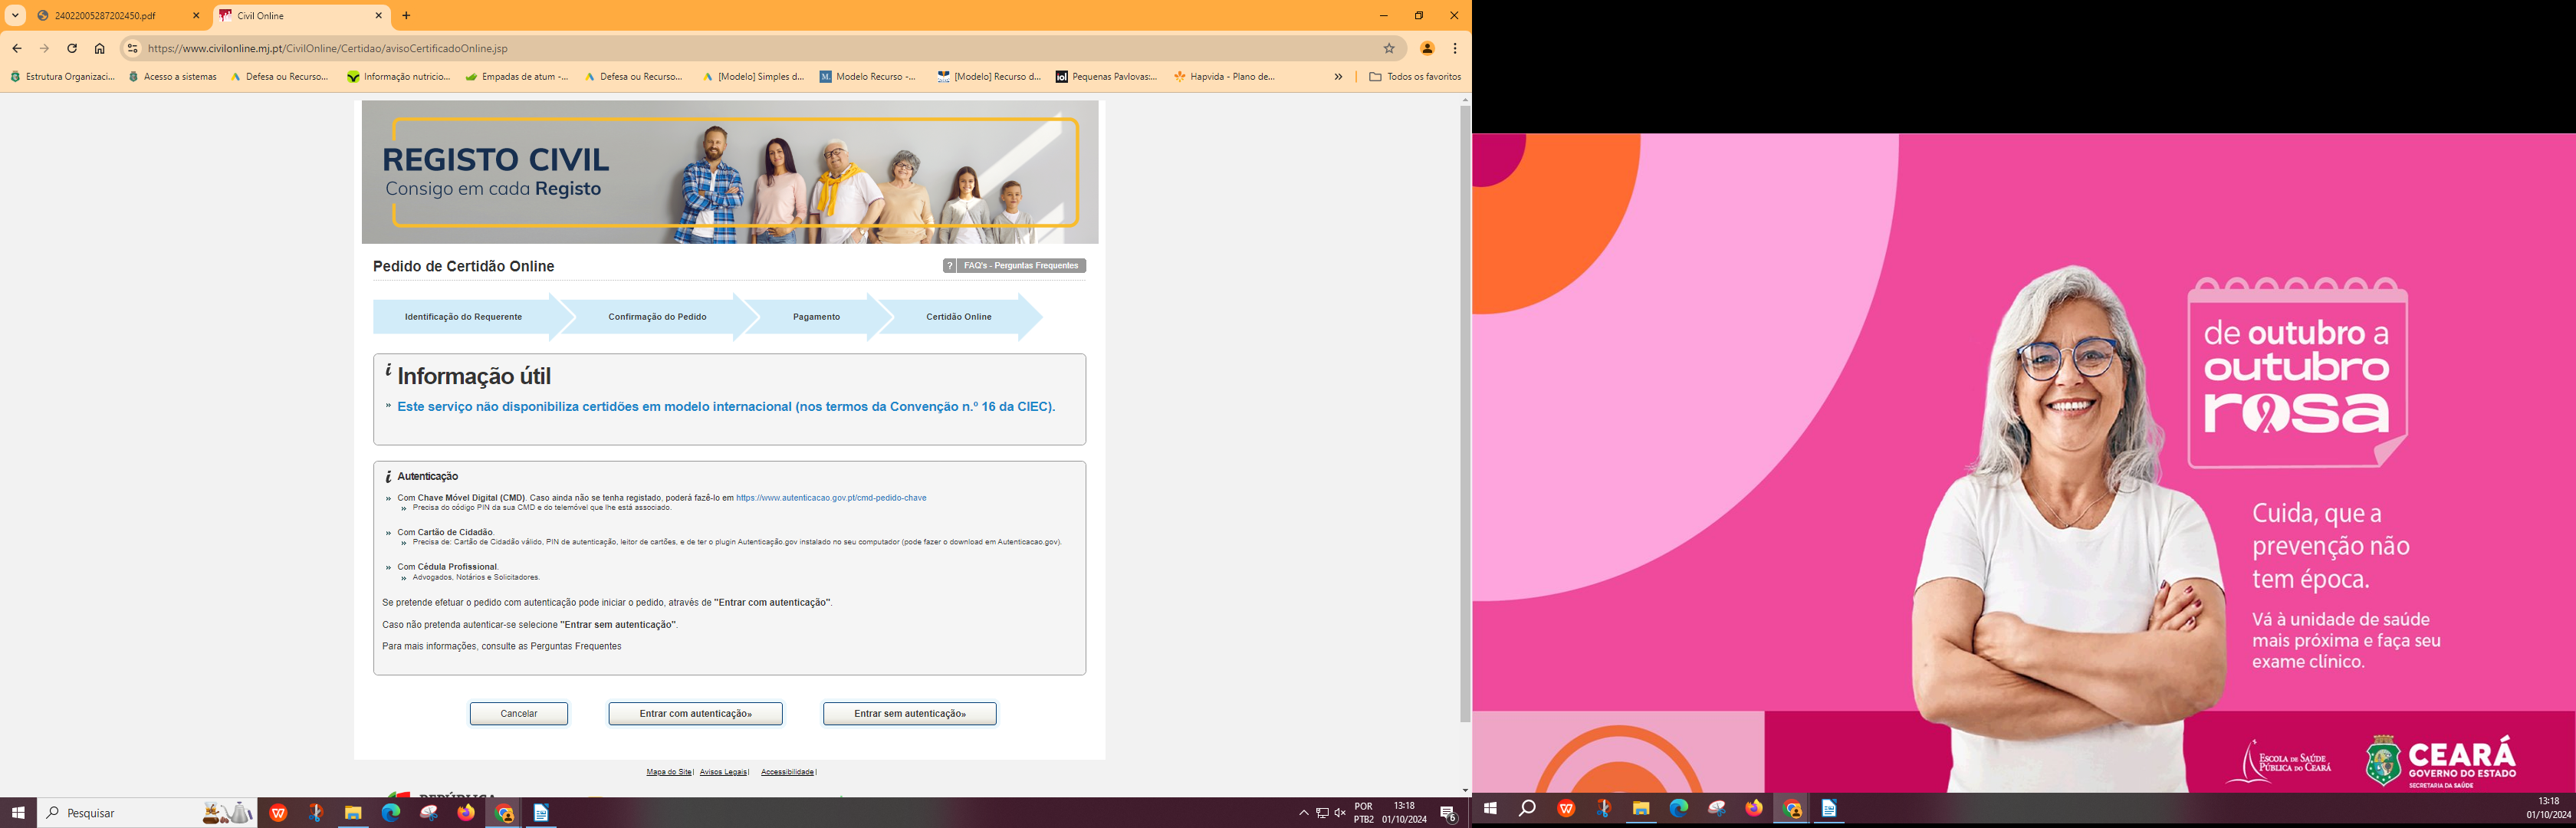
Task: Click the Pesquisar search box
Action: click(147, 813)
